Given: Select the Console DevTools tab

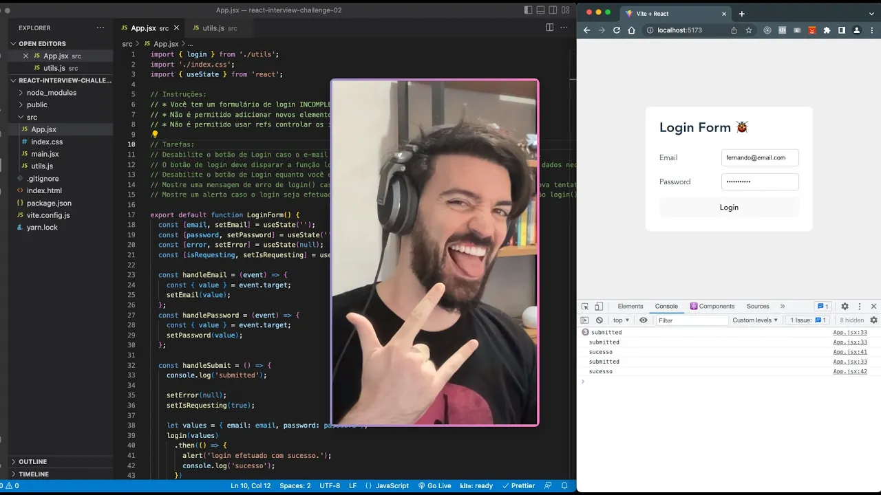Looking at the screenshot, I should click(666, 307).
